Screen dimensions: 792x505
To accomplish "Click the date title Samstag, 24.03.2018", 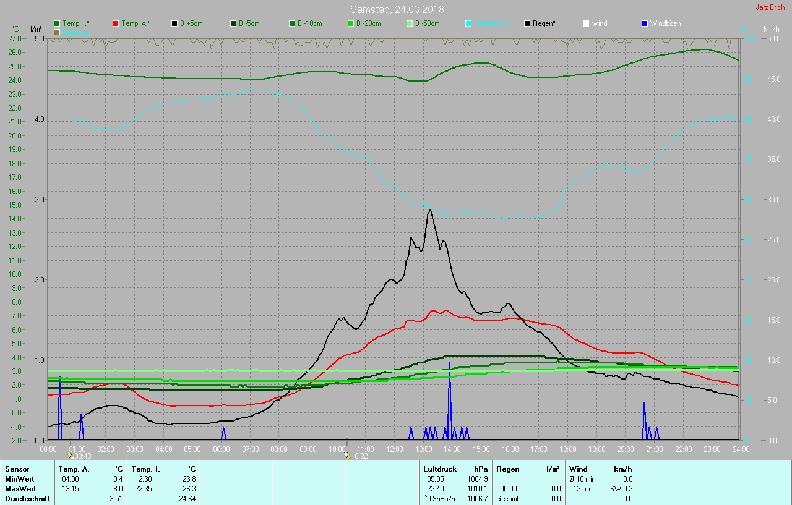I will click(397, 9).
